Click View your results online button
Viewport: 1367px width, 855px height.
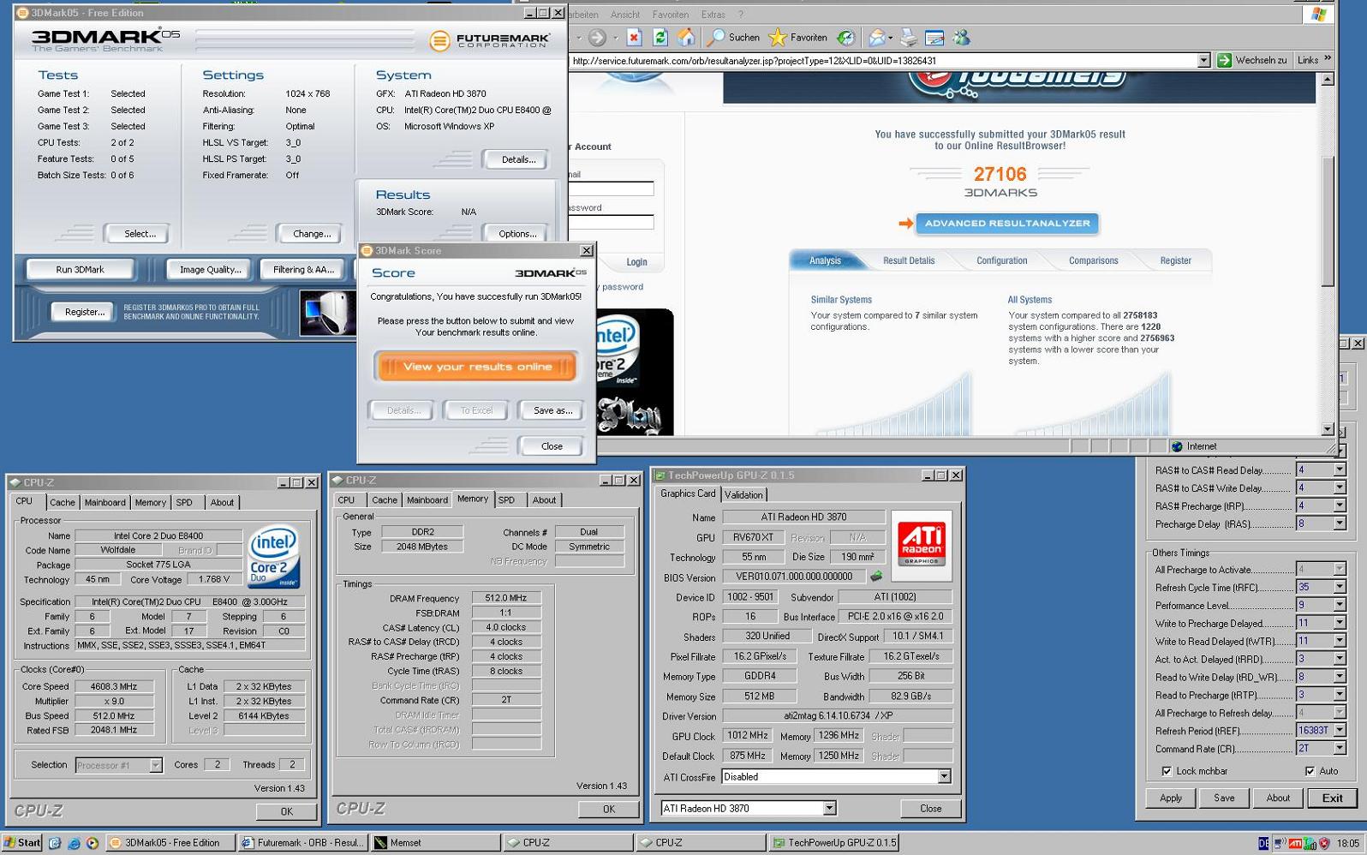(476, 367)
